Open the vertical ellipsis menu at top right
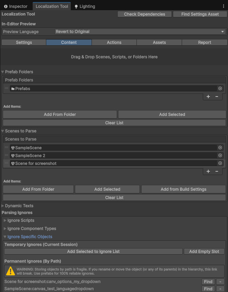The width and height of the screenshot is (228, 292). 224,6
